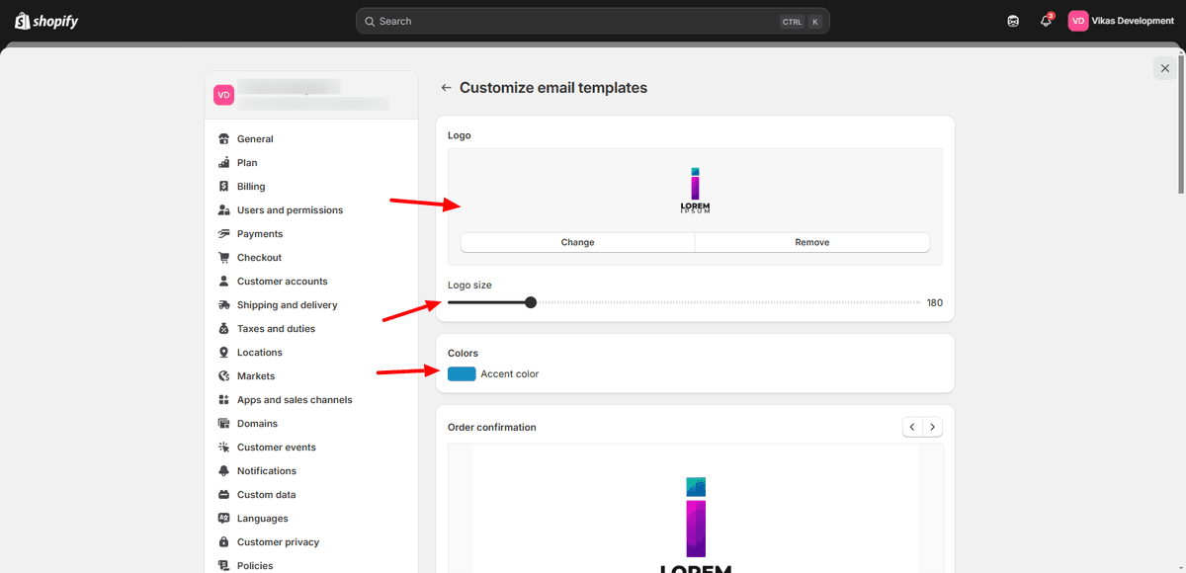
Task: Click the Vikas Development account name
Action: (1133, 21)
